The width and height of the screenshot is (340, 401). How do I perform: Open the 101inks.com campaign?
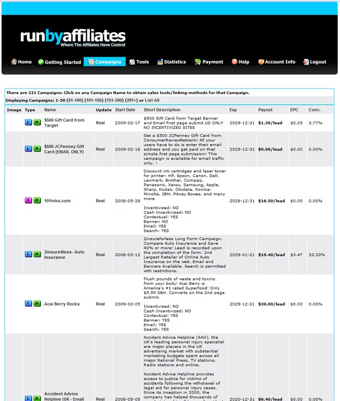[57, 201]
